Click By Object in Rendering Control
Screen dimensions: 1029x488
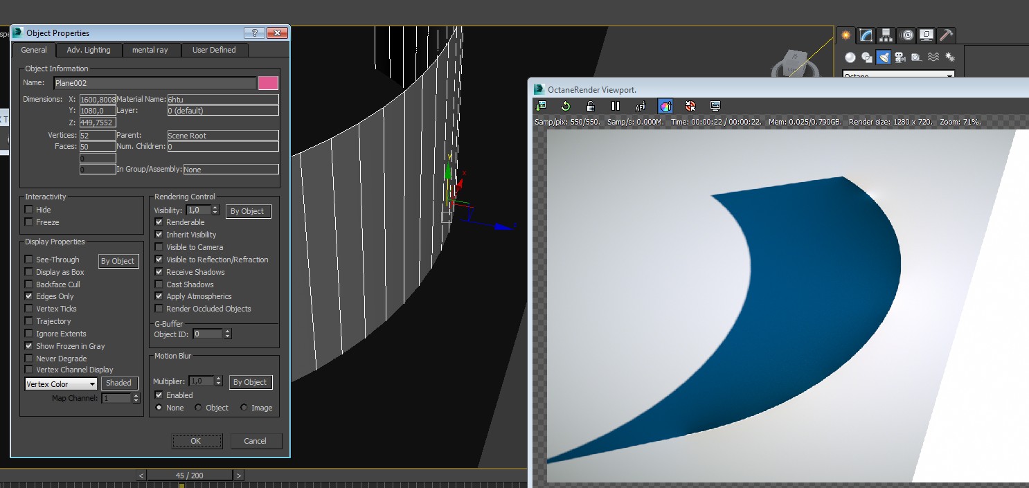coord(247,211)
